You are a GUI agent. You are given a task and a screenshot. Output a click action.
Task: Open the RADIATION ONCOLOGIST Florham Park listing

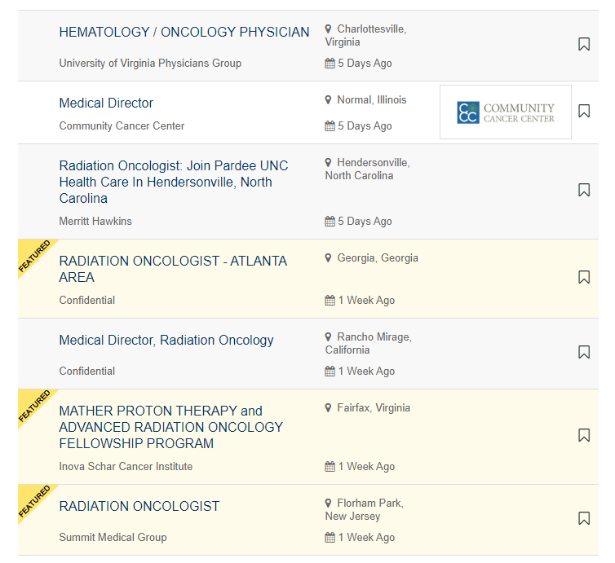139,506
